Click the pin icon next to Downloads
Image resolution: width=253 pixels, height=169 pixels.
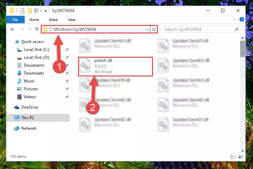coord(67,73)
